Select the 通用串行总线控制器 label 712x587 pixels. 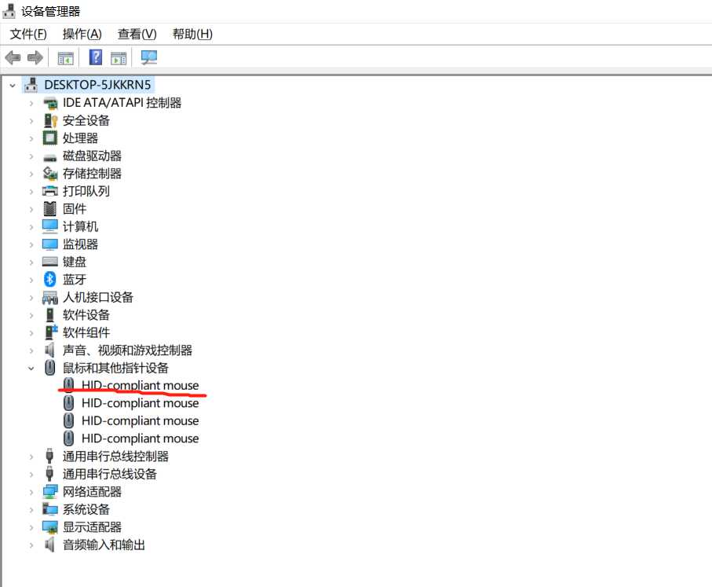(x=115, y=456)
